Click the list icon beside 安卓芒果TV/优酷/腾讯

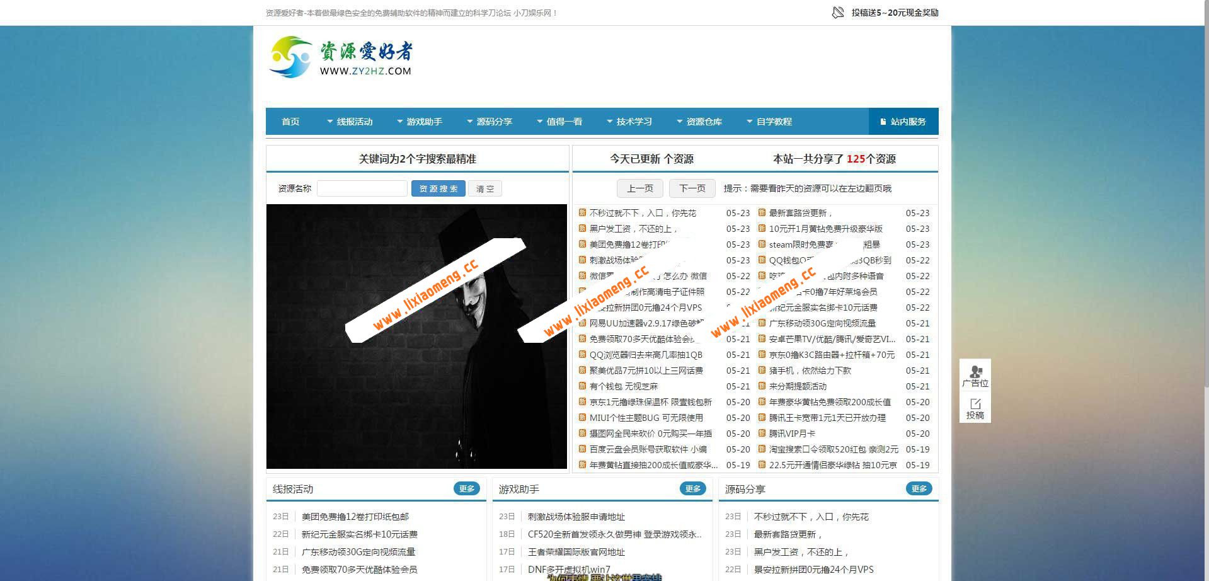pyautogui.click(x=762, y=338)
